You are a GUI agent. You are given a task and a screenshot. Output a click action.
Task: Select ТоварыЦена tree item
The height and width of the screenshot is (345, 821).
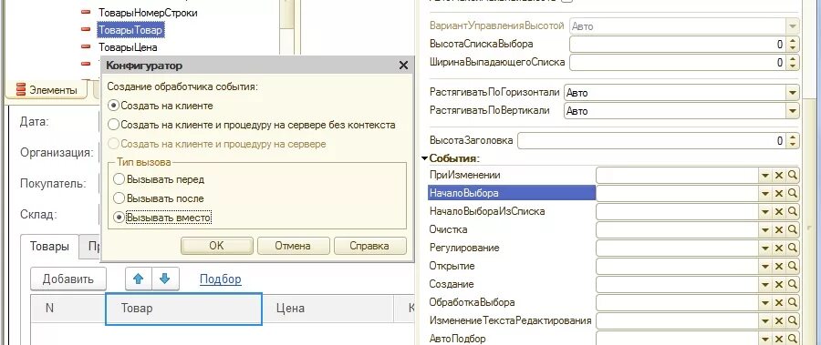(x=128, y=47)
